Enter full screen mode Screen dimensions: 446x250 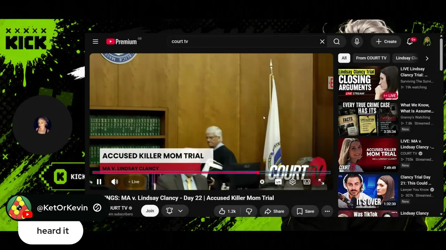(x=321, y=182)
